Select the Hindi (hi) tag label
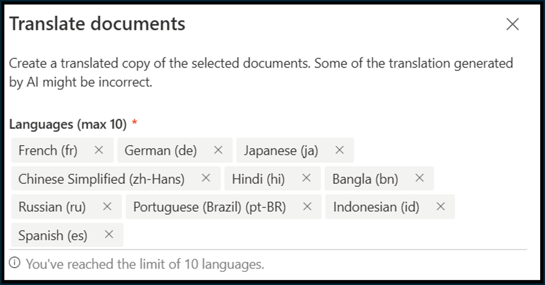This screenshot has height=285, width=545. coord(258,179)
